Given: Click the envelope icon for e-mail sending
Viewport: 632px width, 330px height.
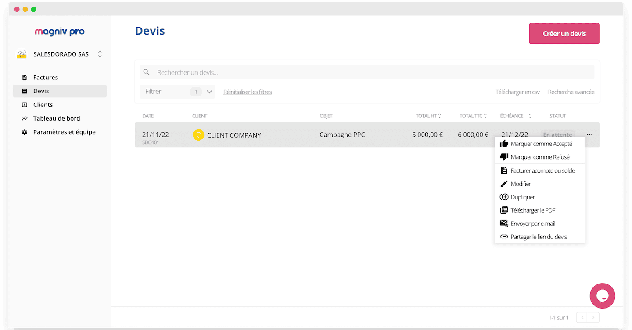Looking at the screenshot, I should [x=504, y=224].
